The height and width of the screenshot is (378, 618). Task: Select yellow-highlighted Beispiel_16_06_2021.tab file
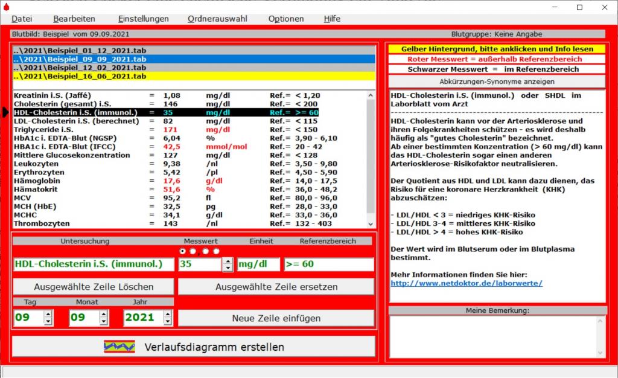coord(81,77)
